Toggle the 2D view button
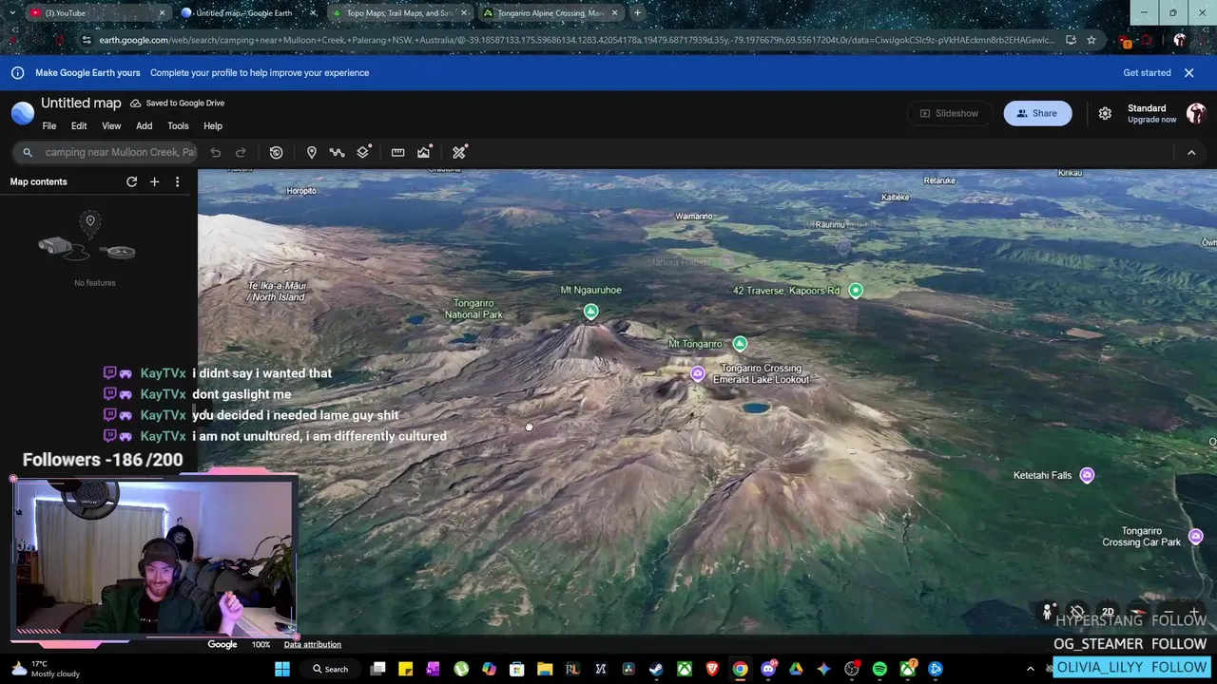The height and width of the screenshot is (684, 1217). click(x=1108, y=613)
